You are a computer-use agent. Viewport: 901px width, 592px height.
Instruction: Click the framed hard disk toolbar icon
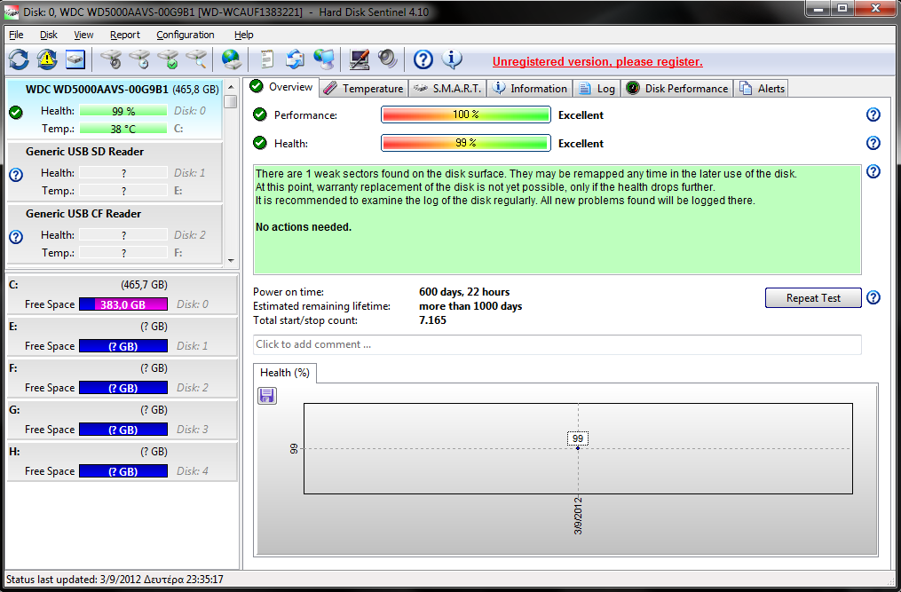tap(75, 59)
